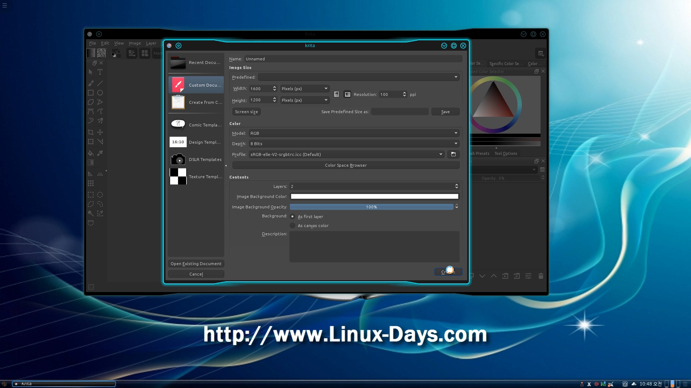
Task: Switch to the Tool Options tab
Action: coord(506,153)
